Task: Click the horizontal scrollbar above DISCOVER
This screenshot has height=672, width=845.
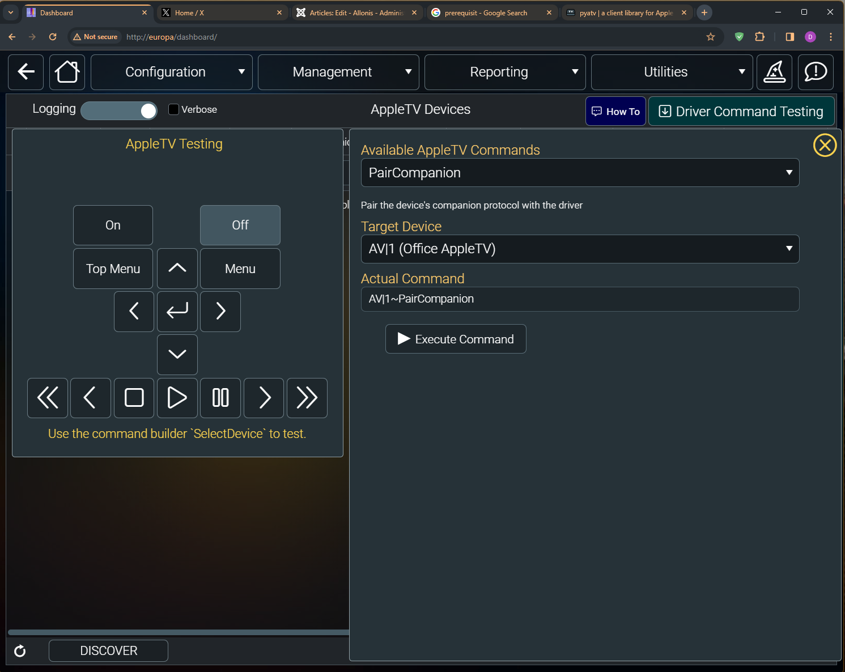Action: [x=179, y=632]
